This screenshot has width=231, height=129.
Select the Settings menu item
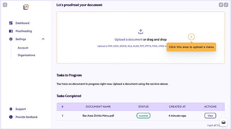[21, 39]
